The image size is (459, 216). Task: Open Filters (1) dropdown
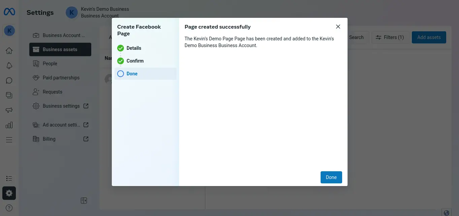(390, 37)
